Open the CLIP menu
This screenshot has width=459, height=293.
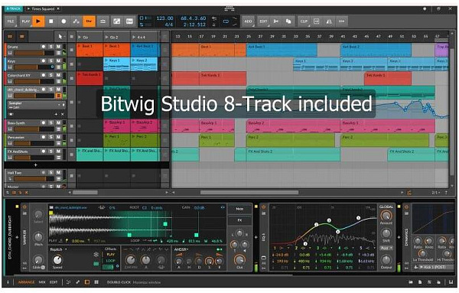[x=304, y=21]
